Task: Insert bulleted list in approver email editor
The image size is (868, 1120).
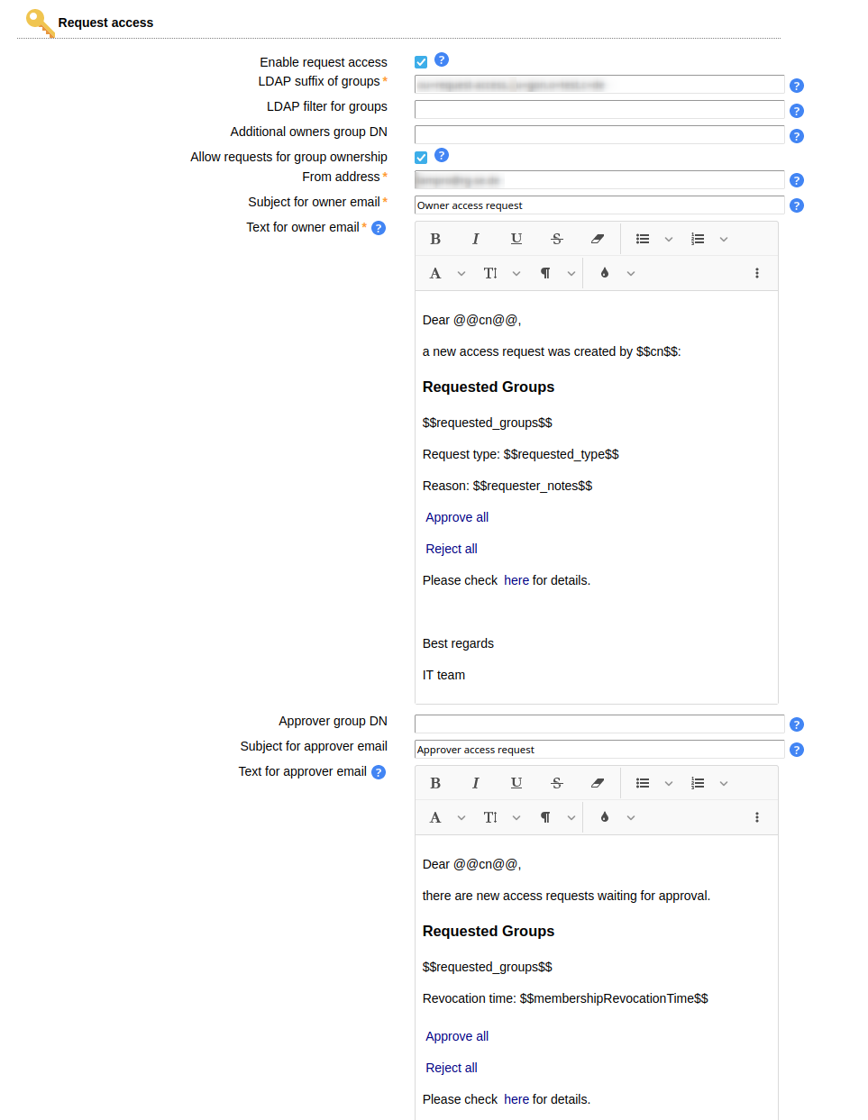Action: (x=643, y=783)
